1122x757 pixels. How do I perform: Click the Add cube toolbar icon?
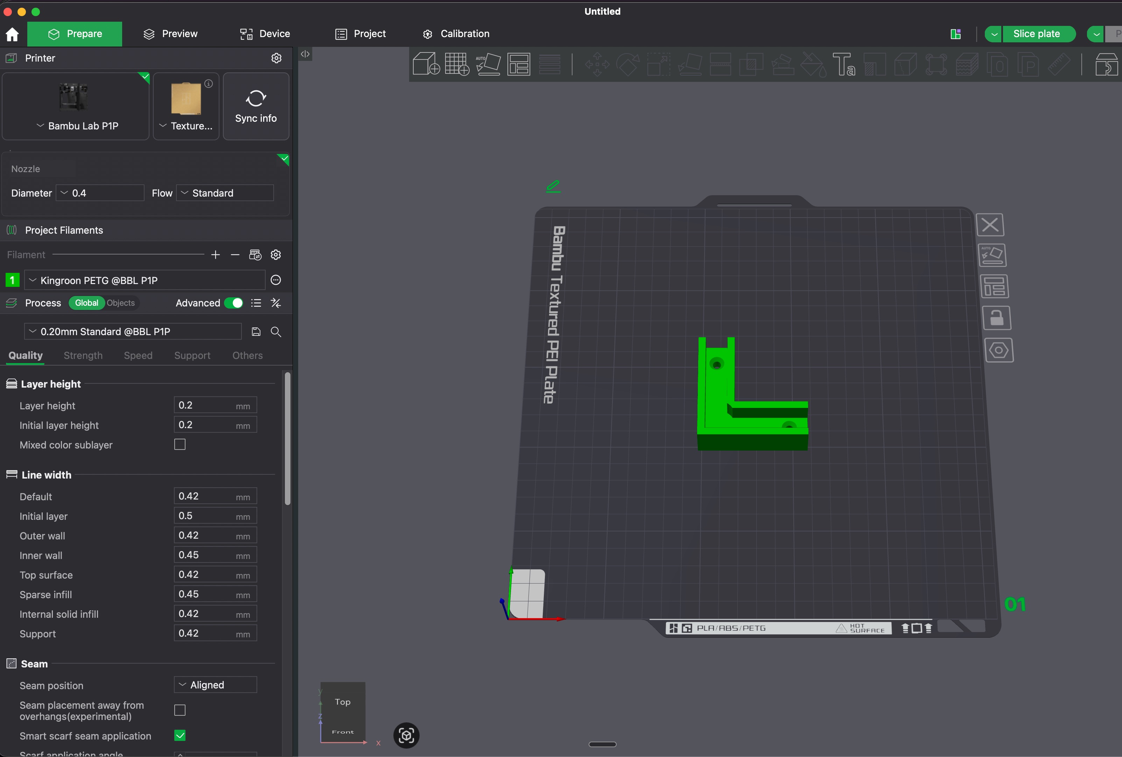[426, 64]
